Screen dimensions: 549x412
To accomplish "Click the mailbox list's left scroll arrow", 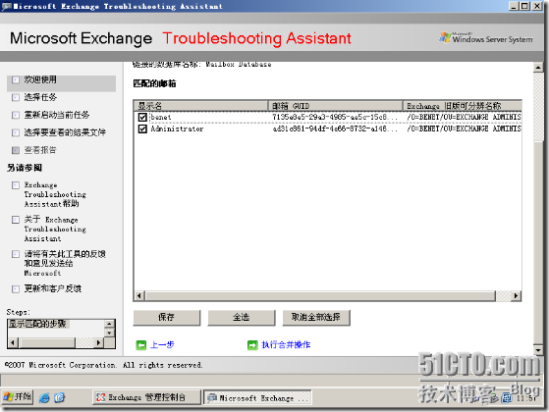I will 139,296.
